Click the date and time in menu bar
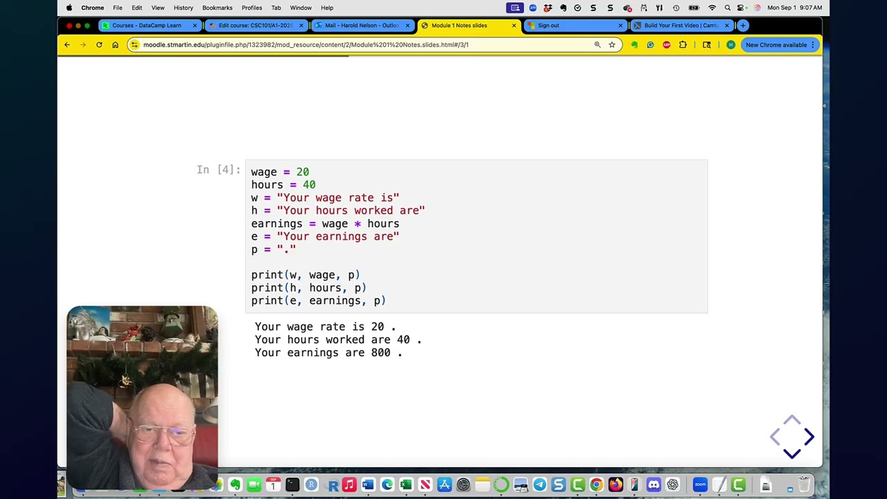This screenshot has height=499, width=887. coord(795,8)
